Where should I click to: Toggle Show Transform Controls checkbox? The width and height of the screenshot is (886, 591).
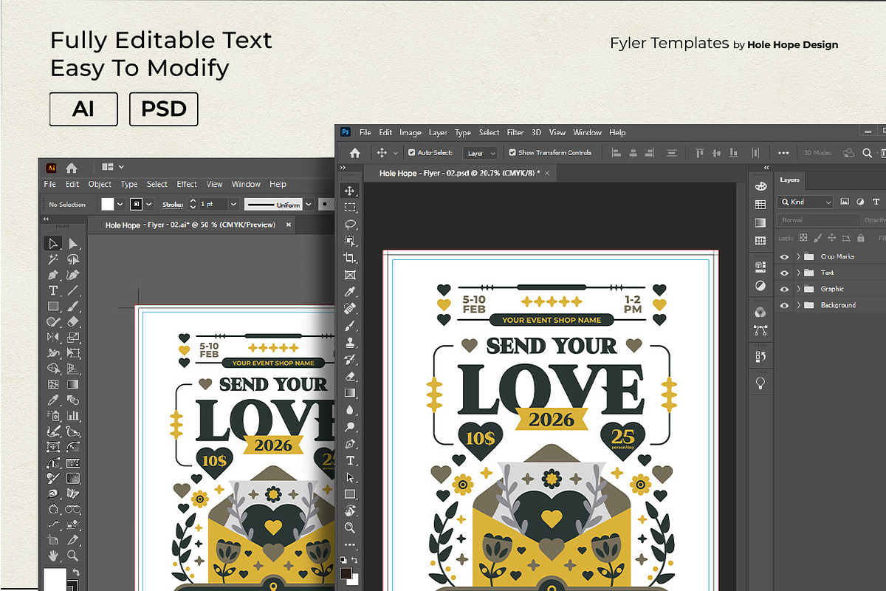coord(512,153)
